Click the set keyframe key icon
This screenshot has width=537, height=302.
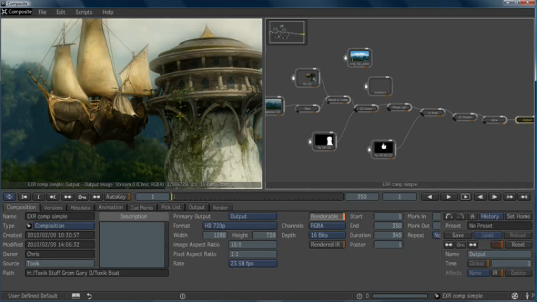pyautogui.click(x=82, y=197)
